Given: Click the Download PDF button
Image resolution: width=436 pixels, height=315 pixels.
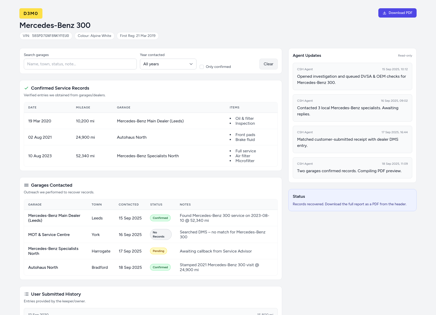Looking at the screenshot, I should click(x=397, y=13).
